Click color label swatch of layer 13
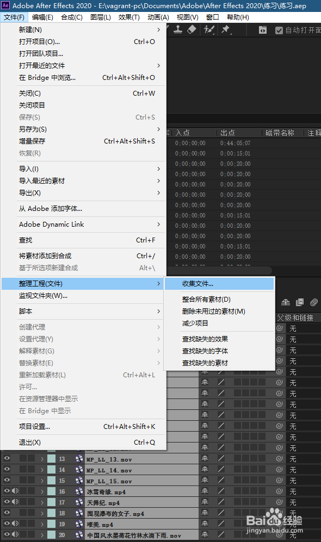 coord(52,459)
